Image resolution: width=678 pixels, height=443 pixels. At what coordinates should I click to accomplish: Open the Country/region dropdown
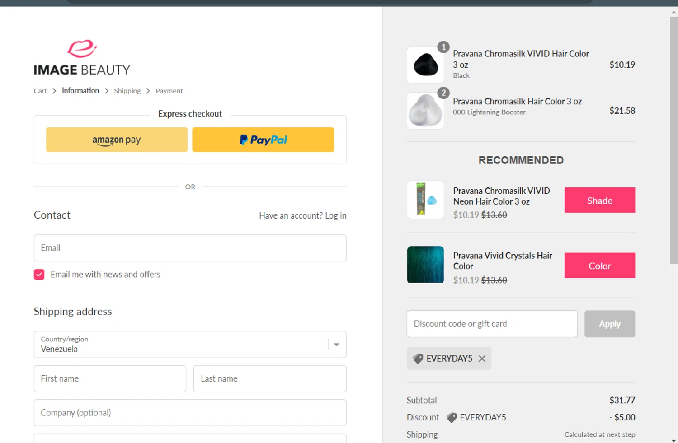coord(190,345)
